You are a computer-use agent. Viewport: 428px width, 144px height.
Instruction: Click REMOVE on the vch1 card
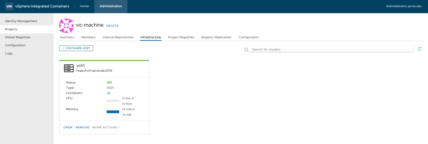coord(82,127)
